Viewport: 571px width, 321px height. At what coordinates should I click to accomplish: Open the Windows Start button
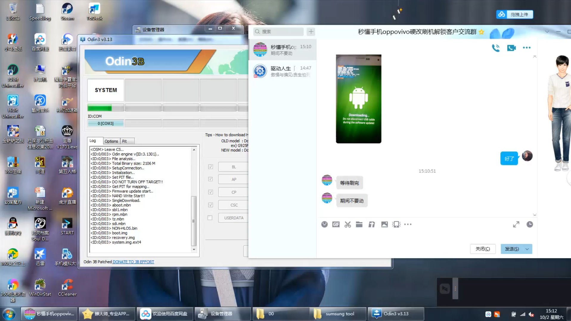coord(9,314)
